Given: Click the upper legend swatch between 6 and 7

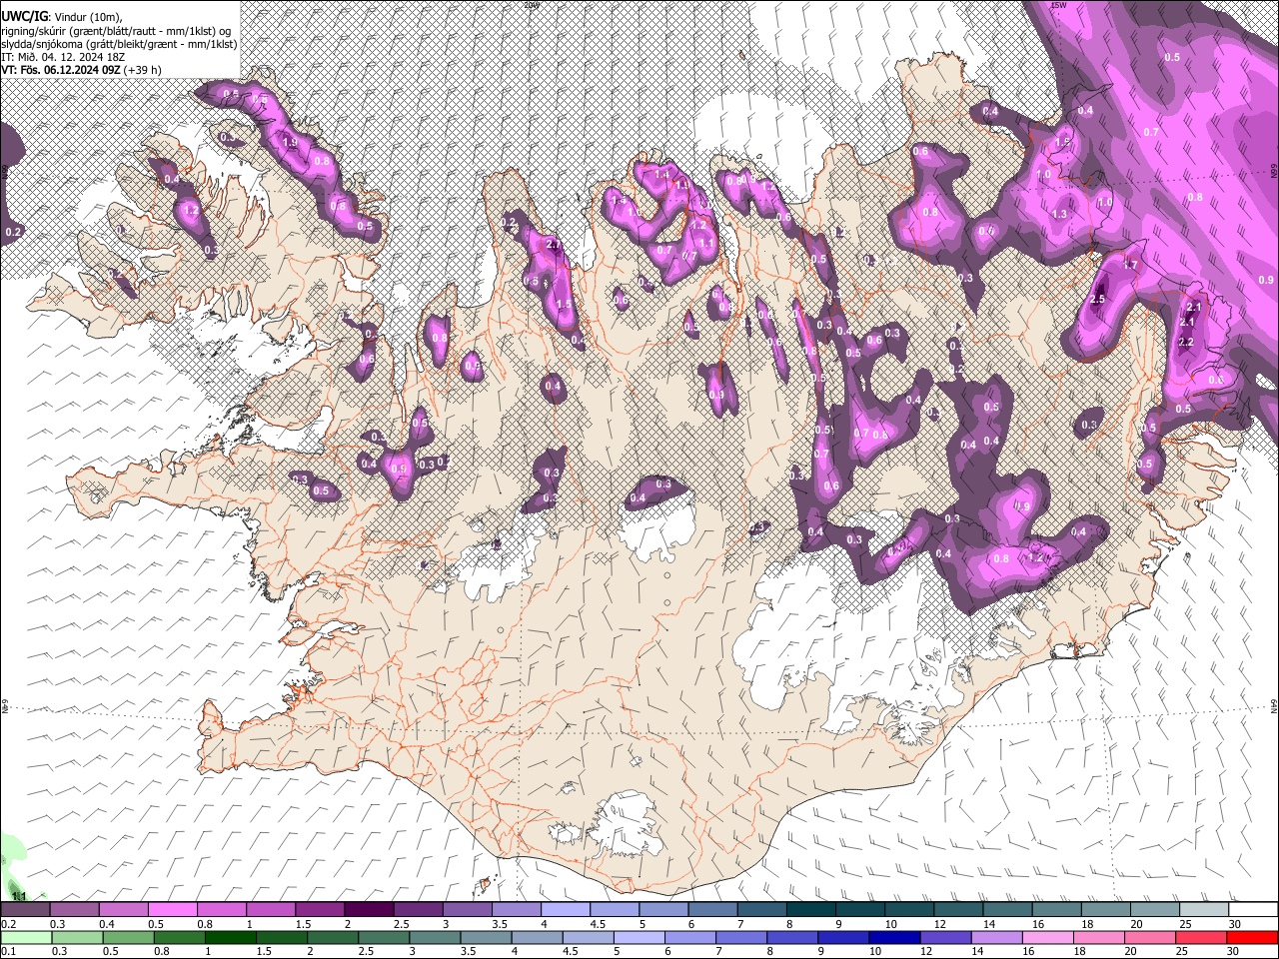Looking at the screenshot, I should (712, 909).
